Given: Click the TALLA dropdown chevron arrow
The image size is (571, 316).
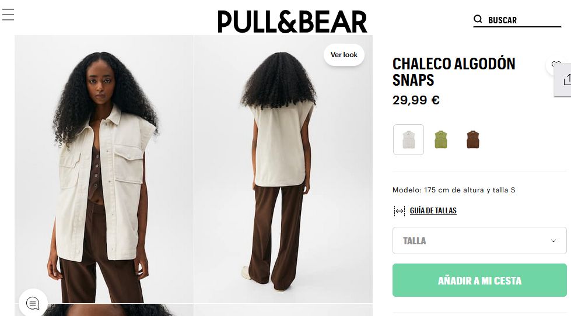Looking at the screenshot, I should pos(553,241).
